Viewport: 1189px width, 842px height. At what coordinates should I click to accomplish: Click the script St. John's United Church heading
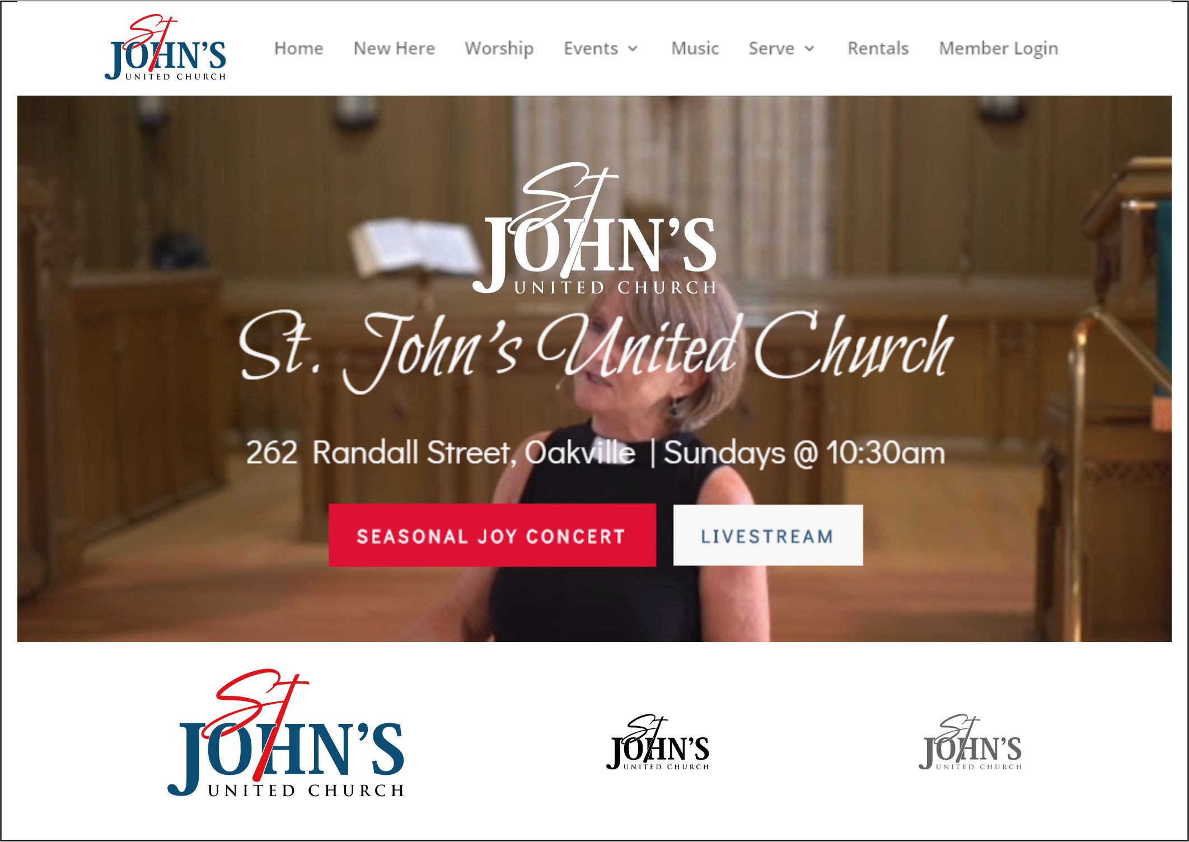(596, 350)
